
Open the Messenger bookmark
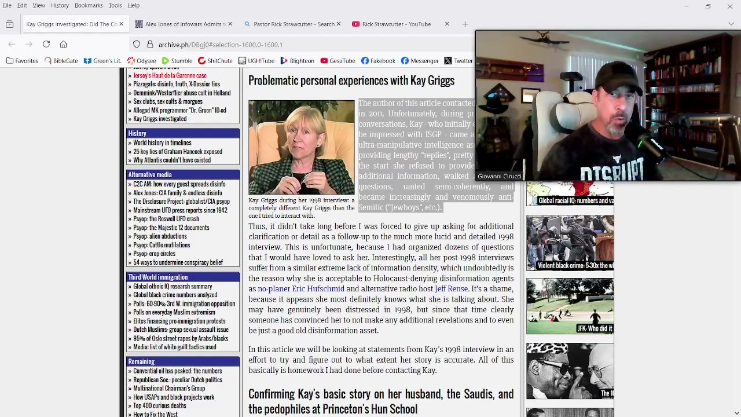click(x=420, y=61)
